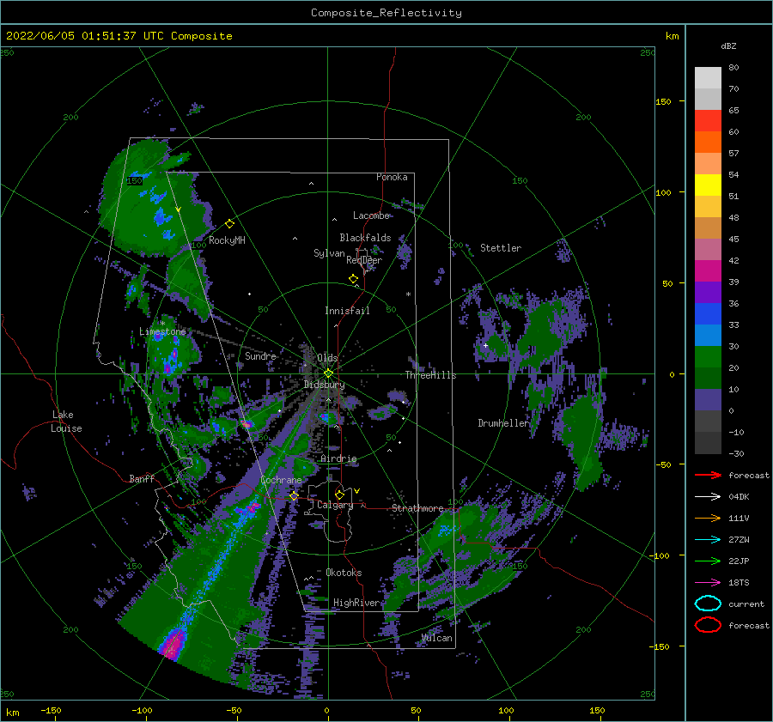Image resolution: width=773 pixels, height=722 pixels.
Task: Click the white 04DK arrow icon
Action: pyautogui.click(x=708, y=497)
